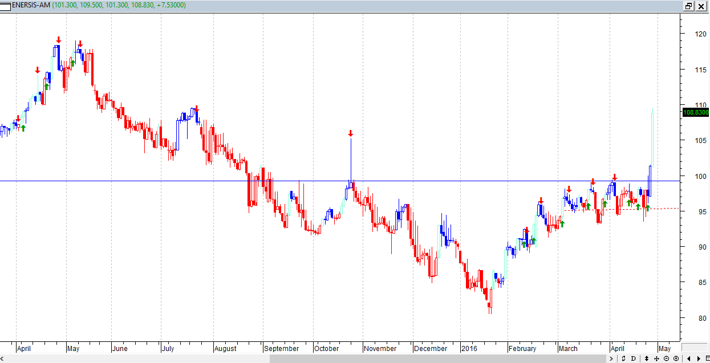Click the scroll right chevron on scrollbar
Image resolution: width=710 pixels, height=363 pixels.
click(x=611, y=358)
